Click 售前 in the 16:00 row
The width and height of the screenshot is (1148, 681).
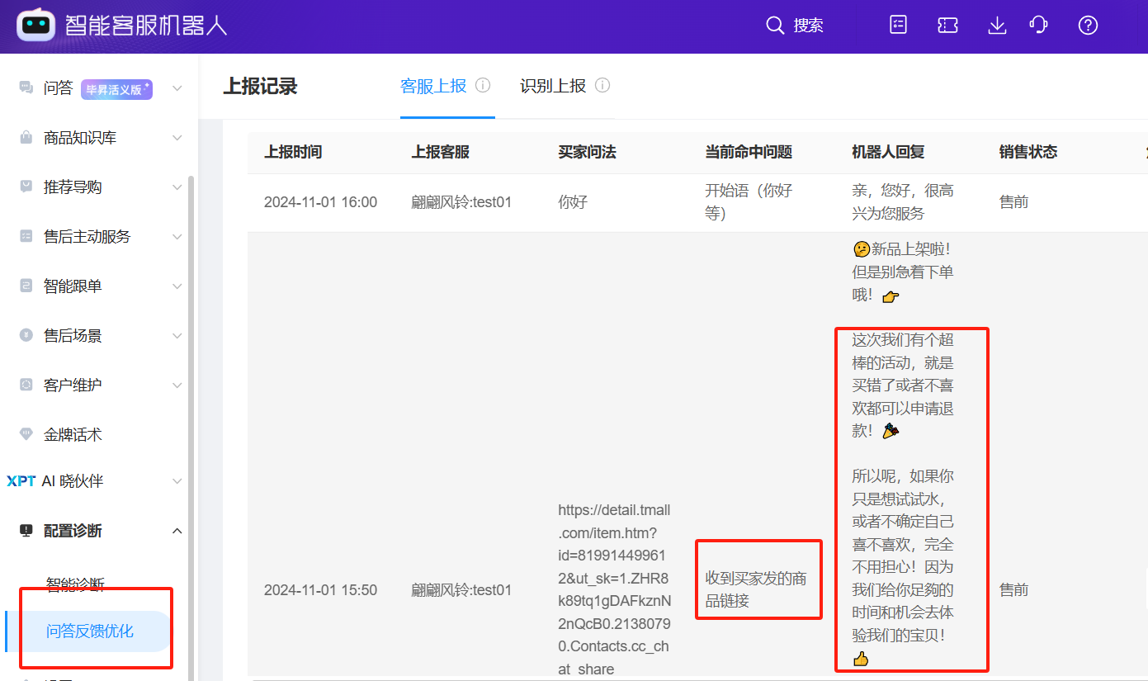click(x=1014, y=202)
